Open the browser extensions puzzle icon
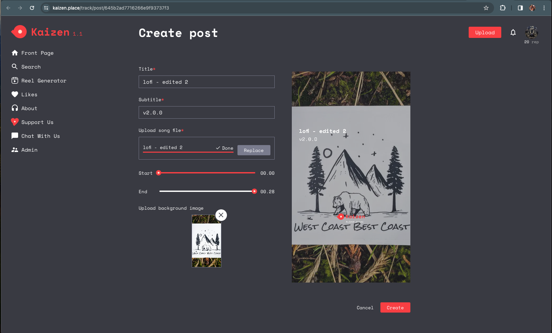 [x=503, y=8]
